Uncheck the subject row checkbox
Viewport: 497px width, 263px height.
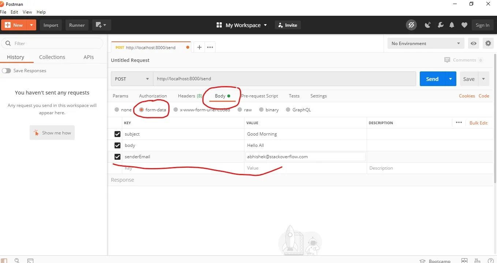coord(117,134)
